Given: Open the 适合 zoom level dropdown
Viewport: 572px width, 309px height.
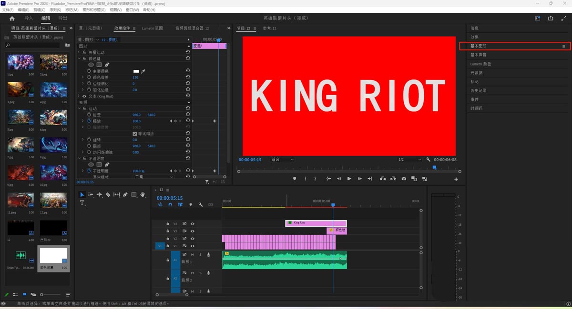Looking at the screenshot, I should (283, 160).
